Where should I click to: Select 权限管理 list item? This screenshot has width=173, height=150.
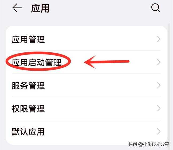[86, 109]
